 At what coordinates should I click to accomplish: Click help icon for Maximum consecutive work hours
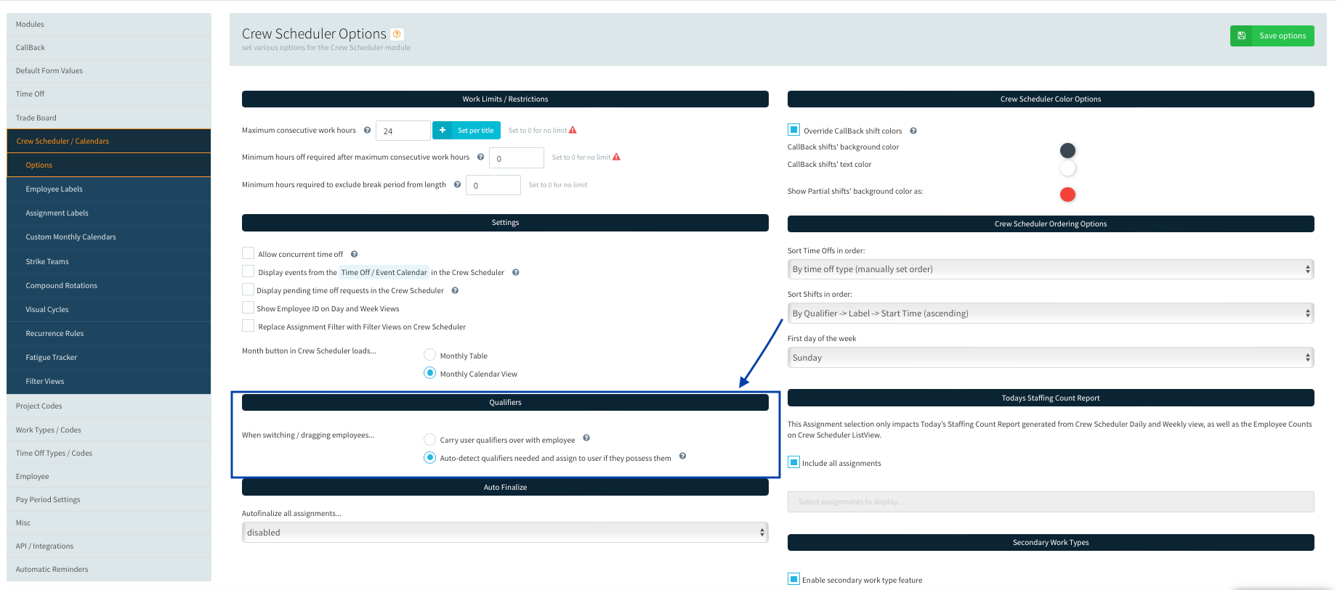tap(367, 131)
